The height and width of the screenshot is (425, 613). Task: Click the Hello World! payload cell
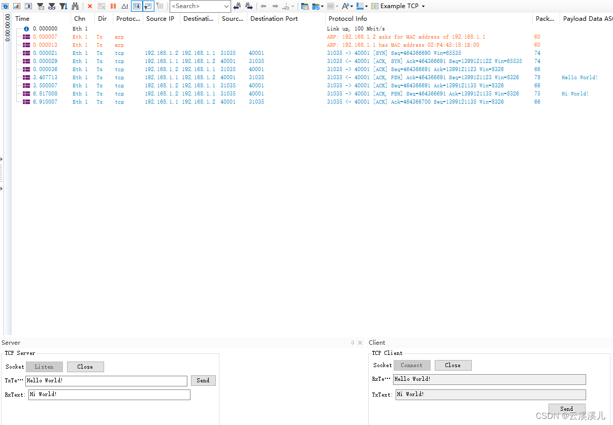tap(579, 78)
